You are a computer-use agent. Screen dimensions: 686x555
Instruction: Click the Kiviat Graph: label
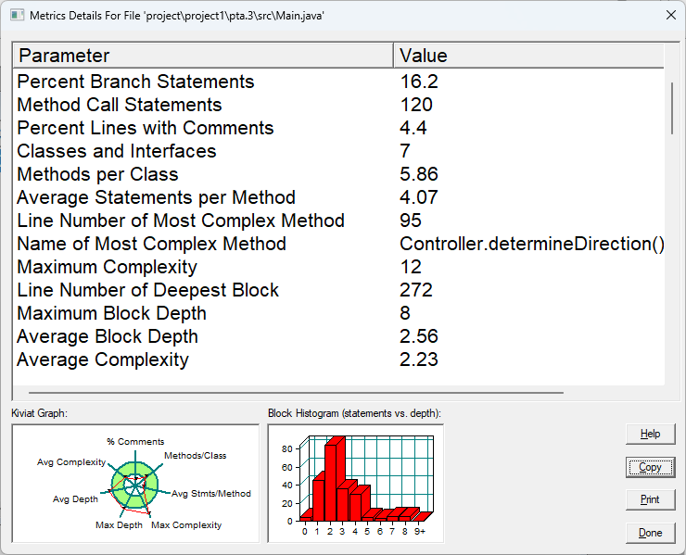39,413
